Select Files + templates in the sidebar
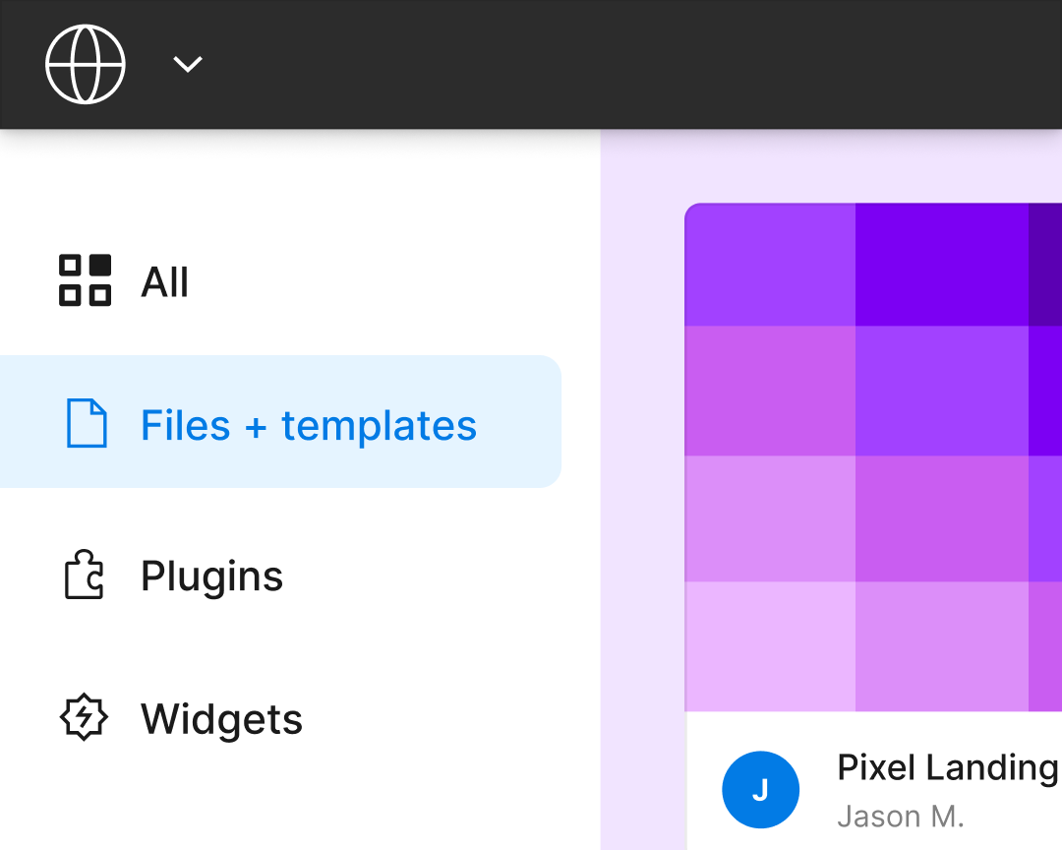The width and height of the screenshot is (1062, 850). [308, 423]
